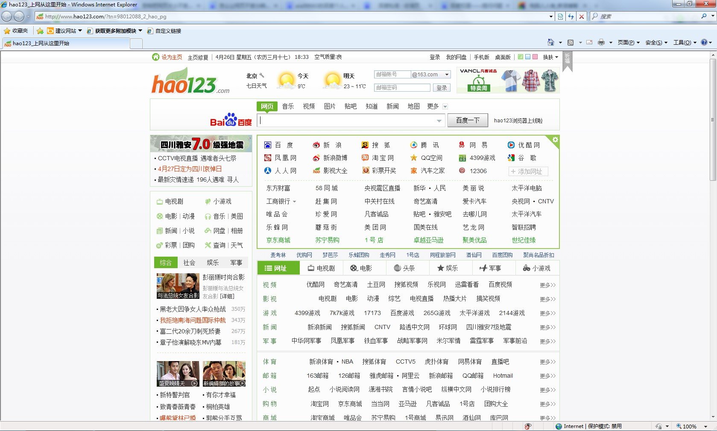Click the Compatibility View icon in address bar

tap(561, 17)
